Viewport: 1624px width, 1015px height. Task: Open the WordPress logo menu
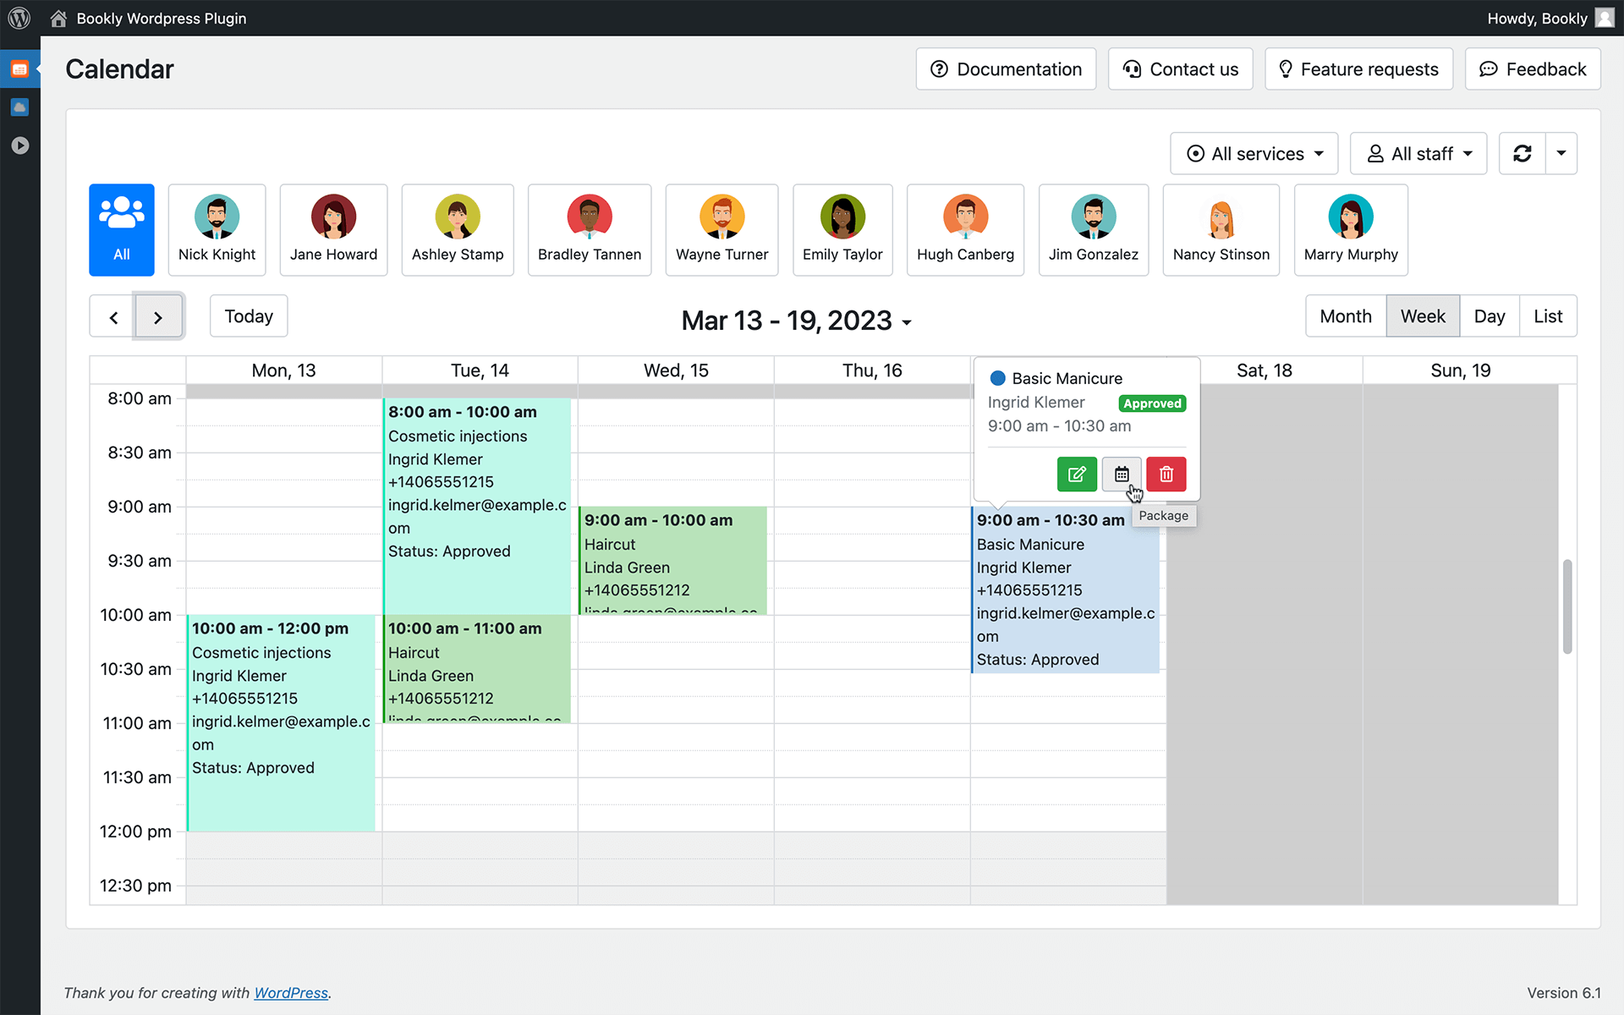click(x=19, y=18)
